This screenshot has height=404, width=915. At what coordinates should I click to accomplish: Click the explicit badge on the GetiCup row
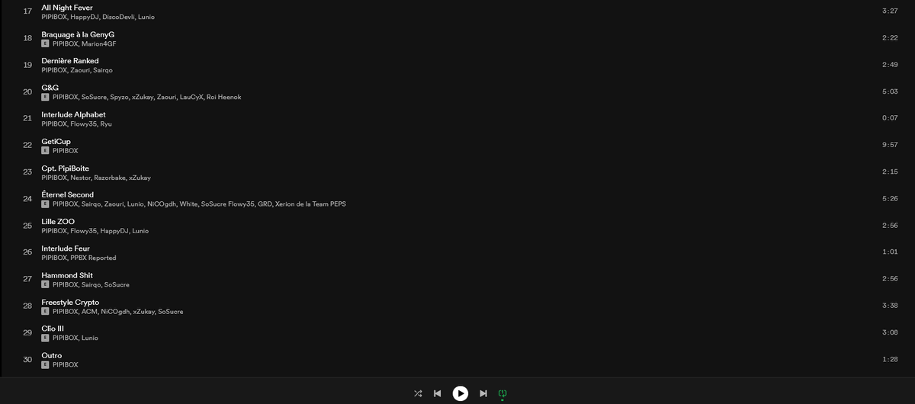pos(45,151)
